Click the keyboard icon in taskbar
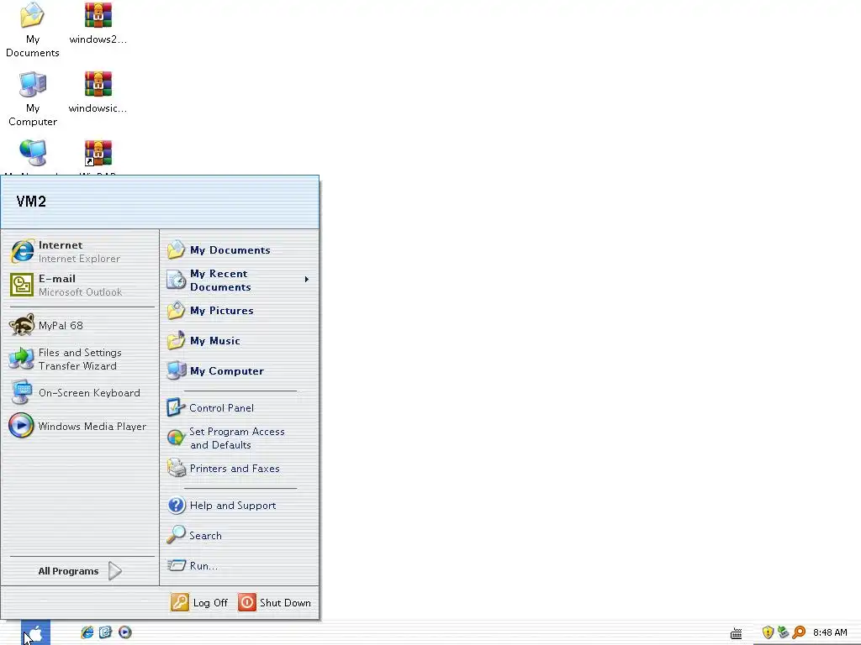The width and height of the screenshot is (861, 645). click(x=736, y=633)
